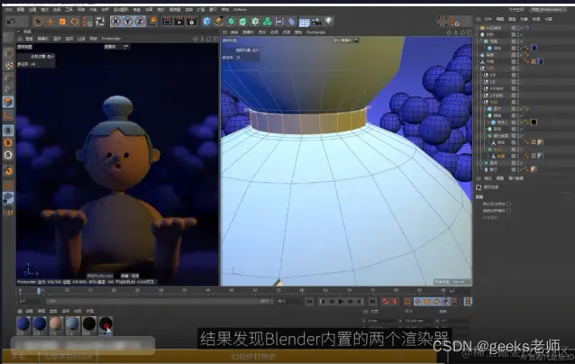This screenshot has height=364, width=575.
Task: Click the green Extrude generator icon
Action: tap(242, 22)
